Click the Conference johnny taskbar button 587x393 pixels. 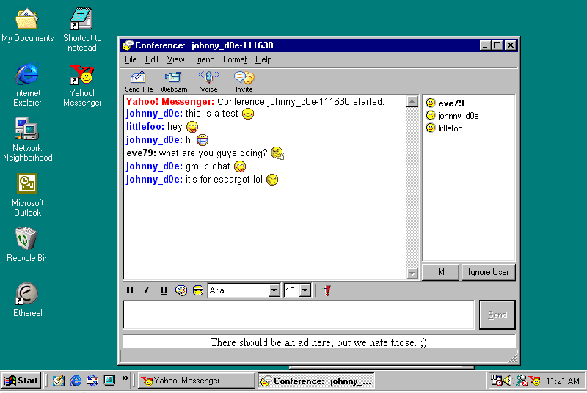pyautogui.click(x=316, y=381)
